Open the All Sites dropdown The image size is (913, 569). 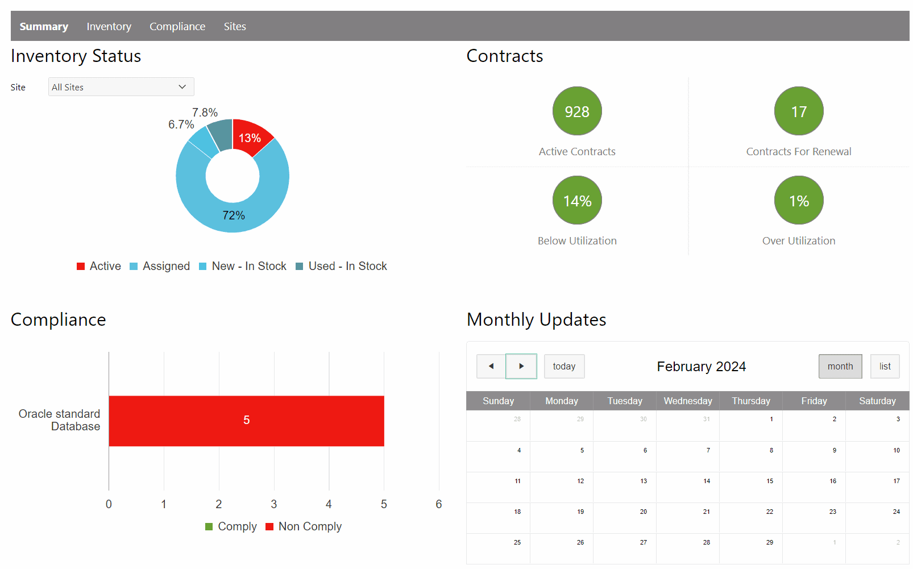tap(121, 86)
